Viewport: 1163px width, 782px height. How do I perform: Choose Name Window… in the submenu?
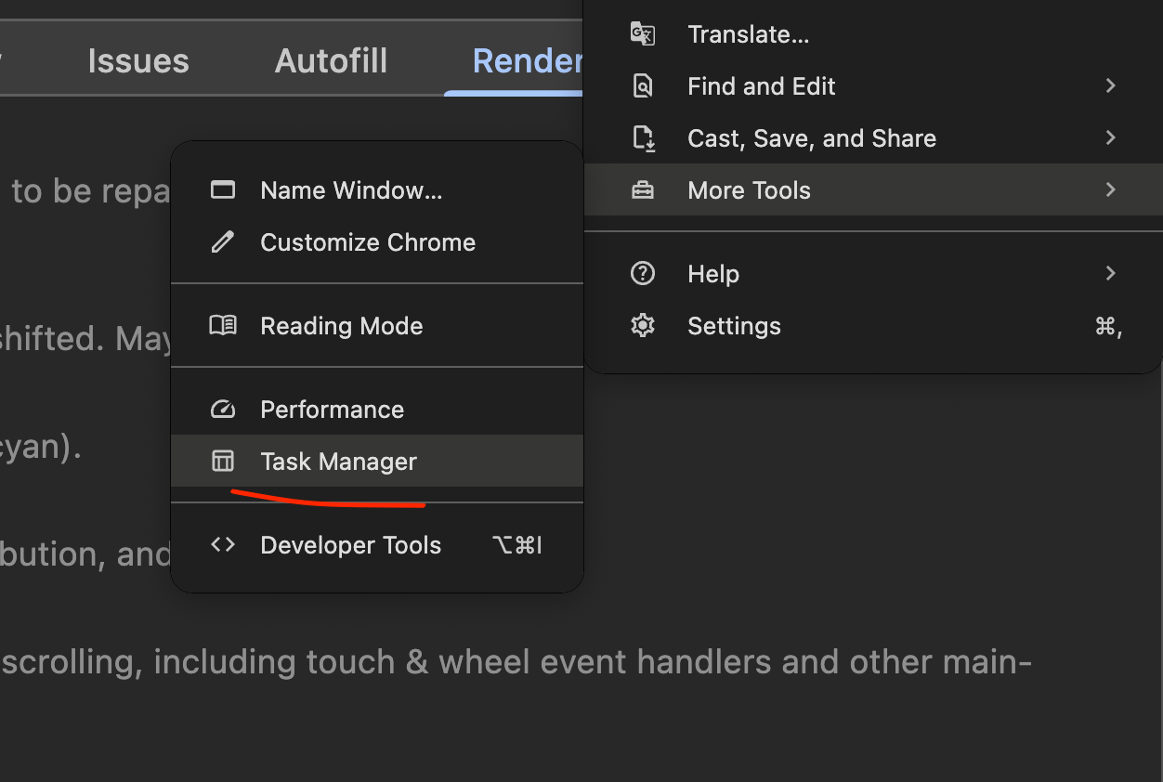(377, 190)
